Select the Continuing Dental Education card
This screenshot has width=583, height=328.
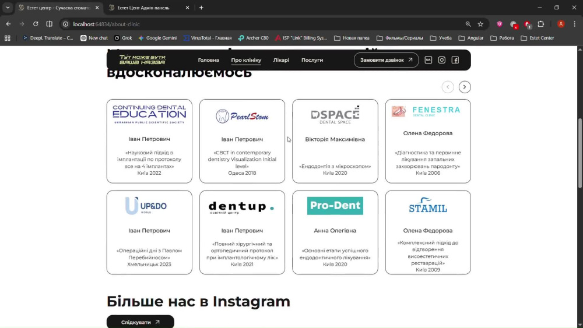click(149, 141)
